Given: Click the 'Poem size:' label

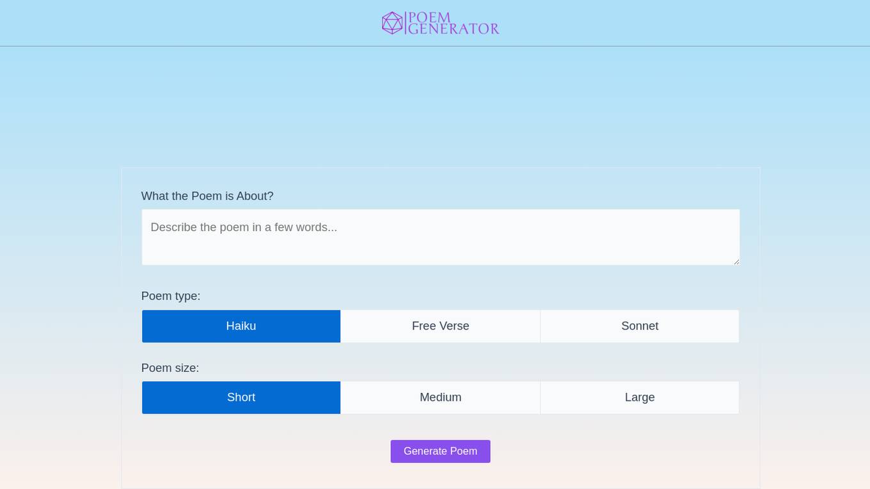Looking at the screenshot, I should (170, 368).
